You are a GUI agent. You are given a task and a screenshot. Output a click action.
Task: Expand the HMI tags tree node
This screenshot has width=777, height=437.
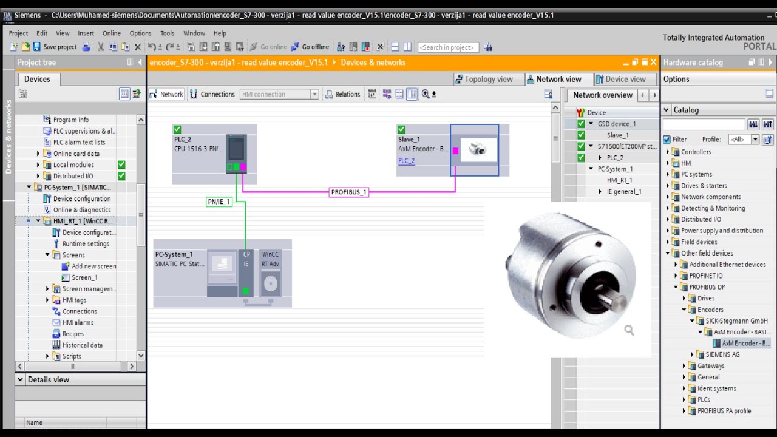47,300
